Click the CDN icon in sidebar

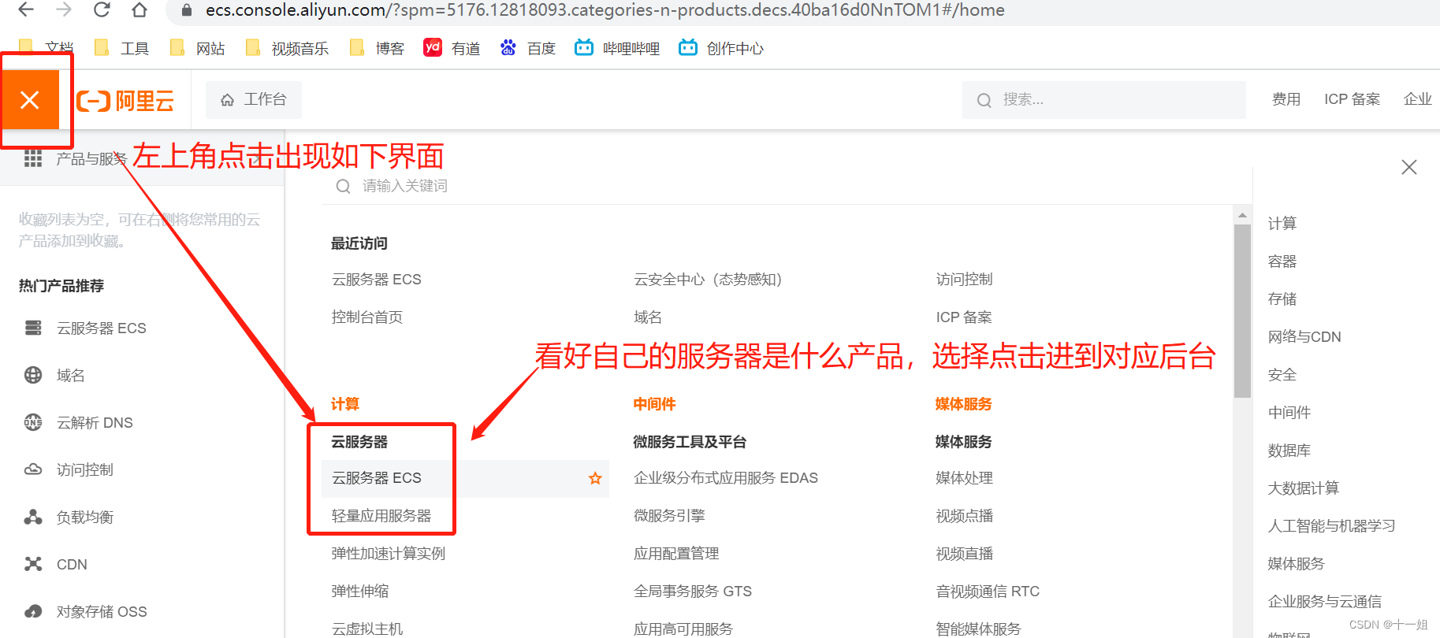tap(33, 564)
